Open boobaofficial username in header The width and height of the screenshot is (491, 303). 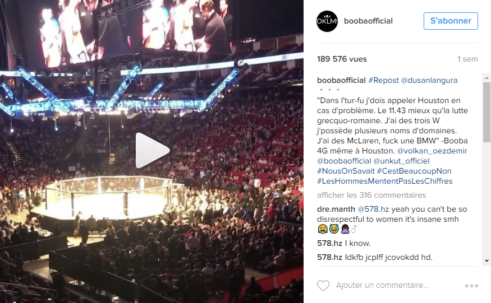[368, 21]
